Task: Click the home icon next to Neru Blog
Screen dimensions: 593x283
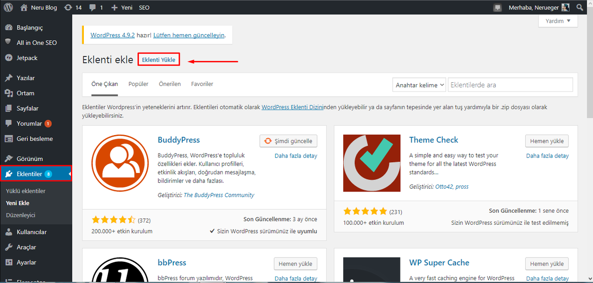Action: (x=24, y=7)
